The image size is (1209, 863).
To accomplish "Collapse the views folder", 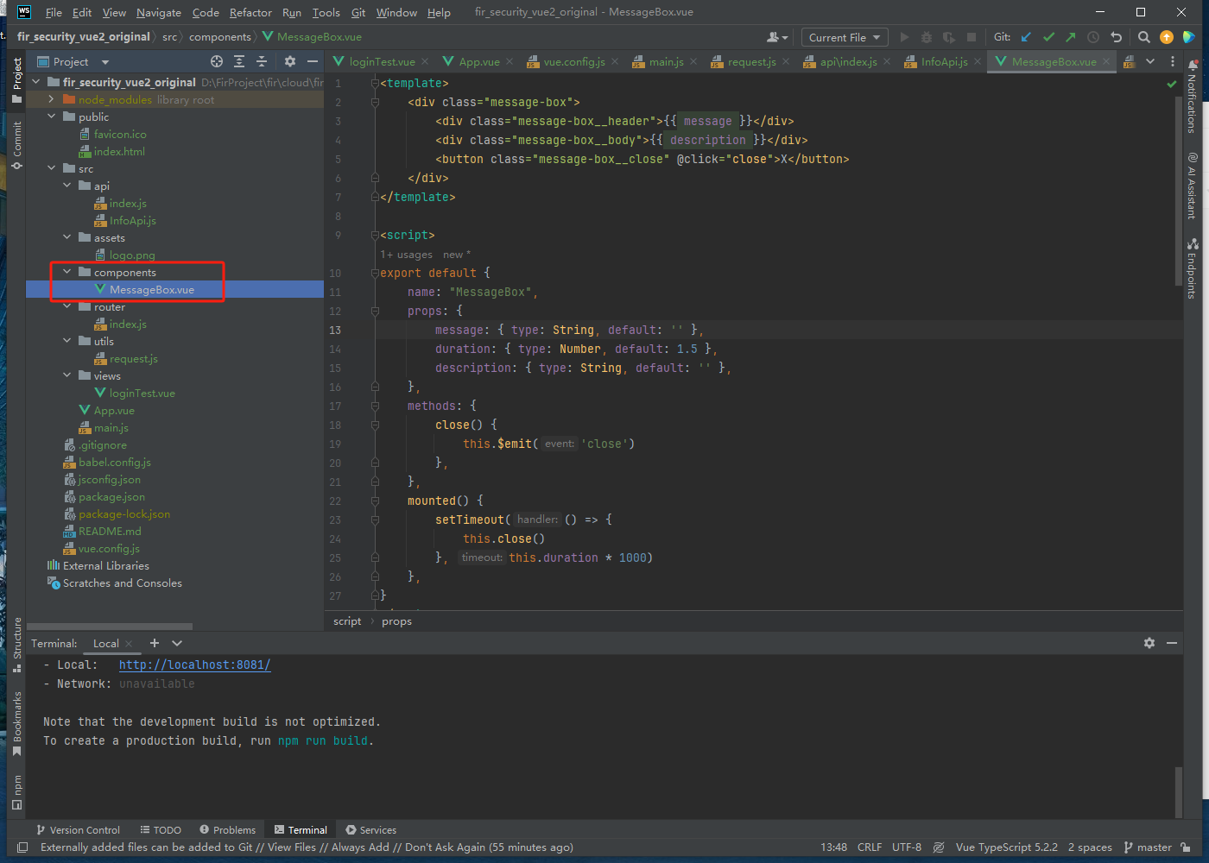I will 67,375.
